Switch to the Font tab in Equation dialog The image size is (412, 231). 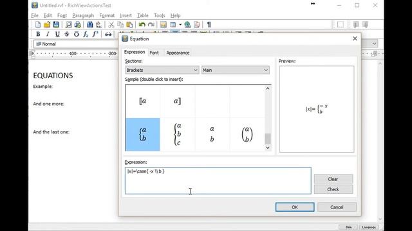point(154,53)
